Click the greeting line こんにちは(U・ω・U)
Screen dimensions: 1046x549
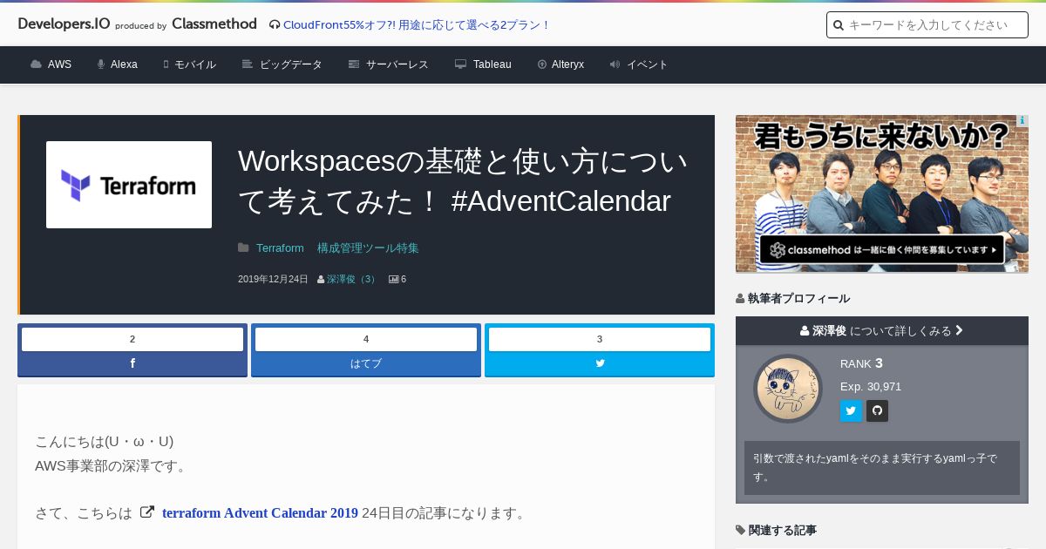[x=105, y=441]
